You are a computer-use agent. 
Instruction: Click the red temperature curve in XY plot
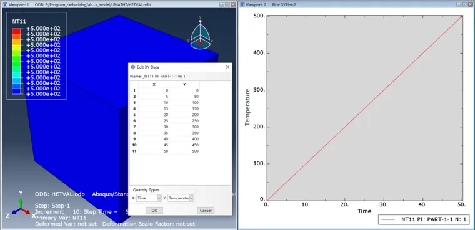[x=364, y=108]
